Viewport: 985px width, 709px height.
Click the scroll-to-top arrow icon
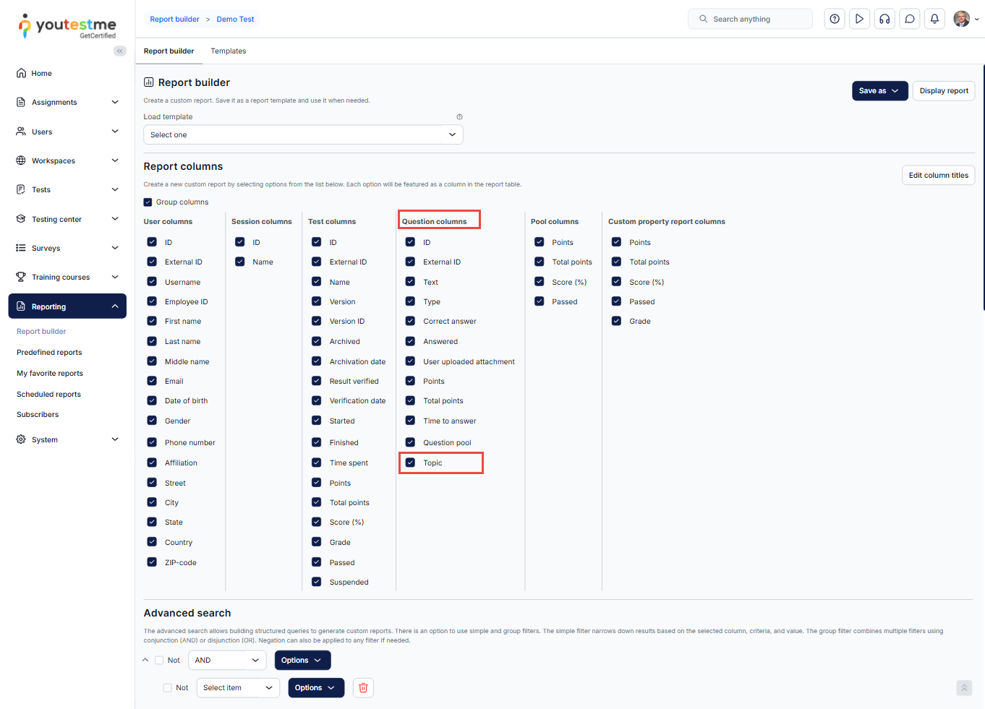(964, 688)
